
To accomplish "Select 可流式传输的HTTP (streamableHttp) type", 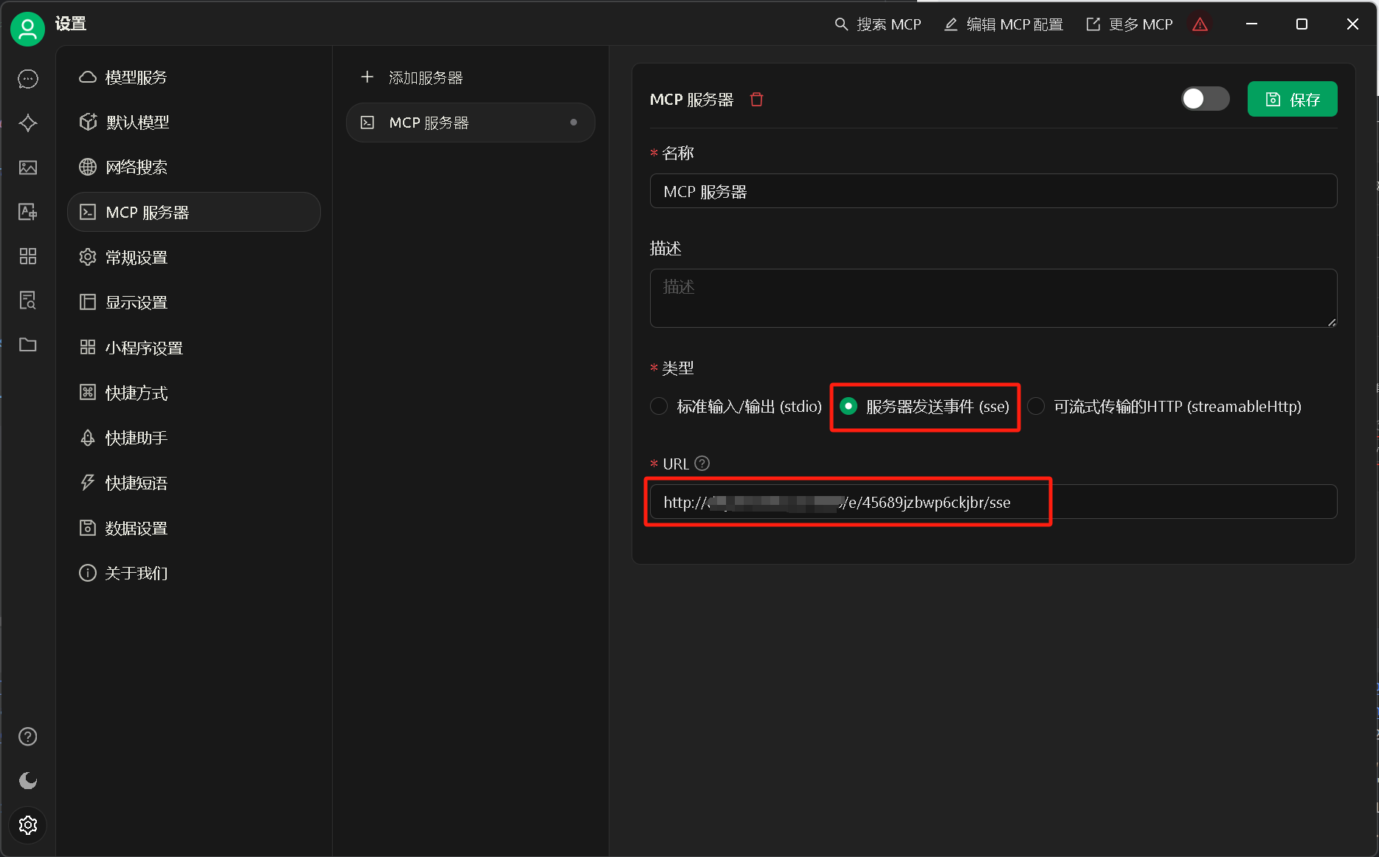I will (x=1164, y=407).
